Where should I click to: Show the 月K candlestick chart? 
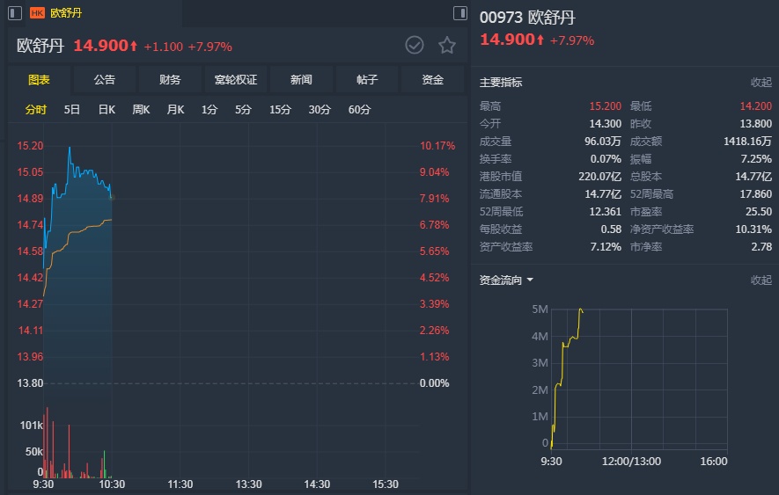pos(175,110)
